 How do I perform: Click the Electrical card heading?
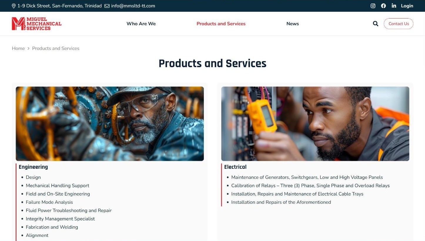(235, 167)
